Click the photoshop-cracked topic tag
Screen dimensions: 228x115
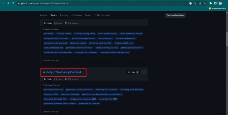[78, 43]
